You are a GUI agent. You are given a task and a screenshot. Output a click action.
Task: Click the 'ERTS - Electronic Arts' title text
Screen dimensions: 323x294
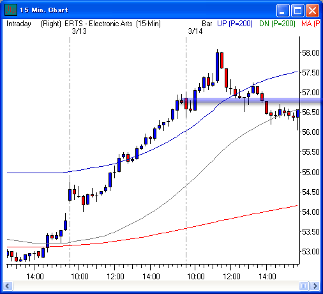coord(98,24)
